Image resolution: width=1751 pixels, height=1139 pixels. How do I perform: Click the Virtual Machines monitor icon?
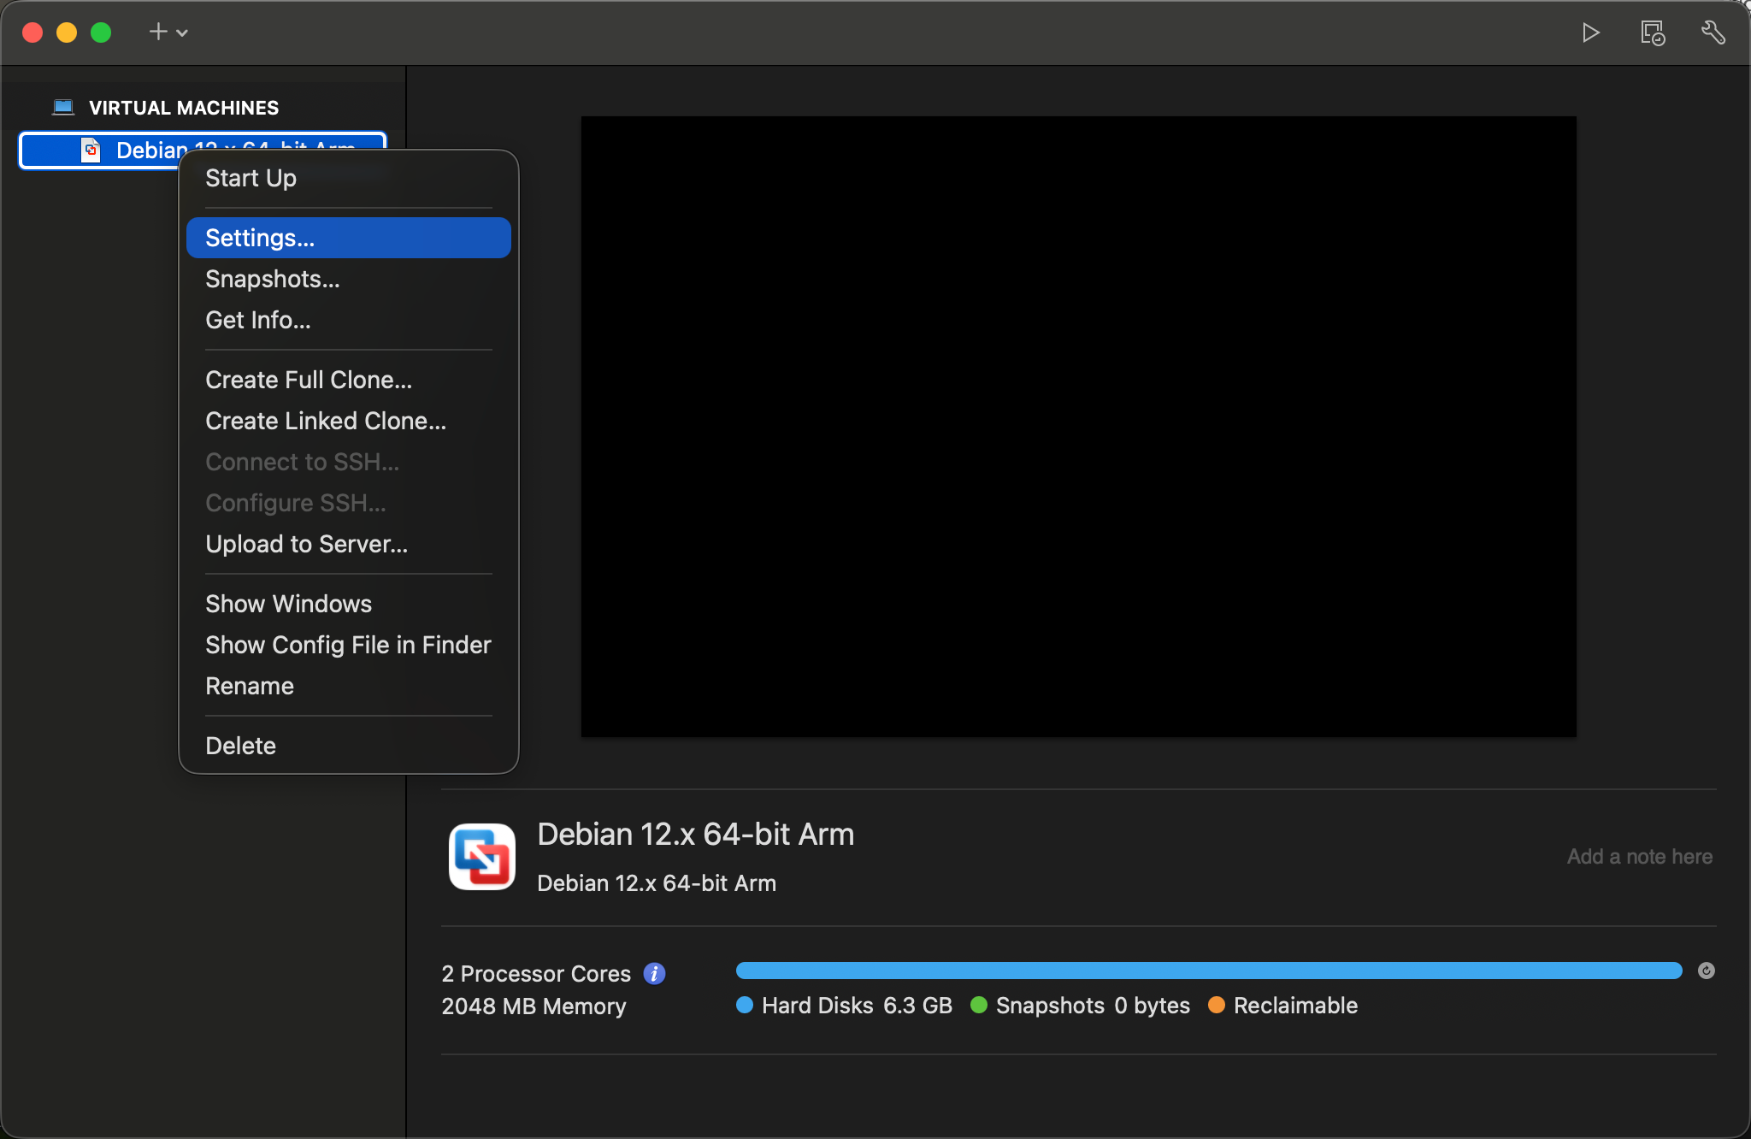[63, 107]
